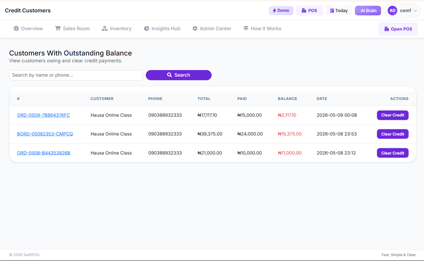Viewport: 424px width, 261px height.
Task: Click the Overview palette icon
Action: pyautogui.click(x=16, y=28)
